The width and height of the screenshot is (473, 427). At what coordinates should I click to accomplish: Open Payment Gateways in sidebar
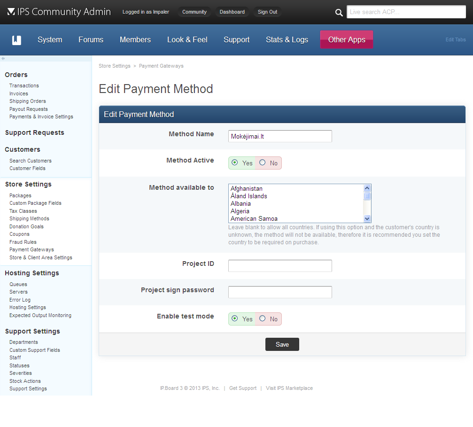(x=31, y=249)
